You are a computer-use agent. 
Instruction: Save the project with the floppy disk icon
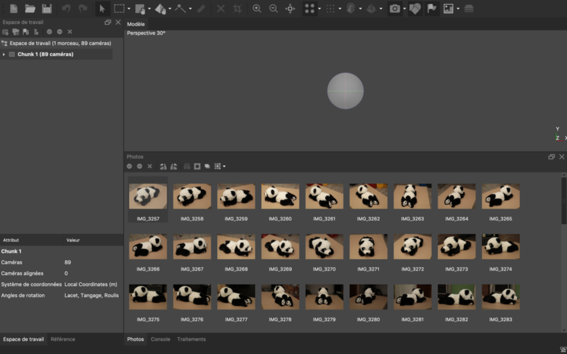click(x=46, y=8)
